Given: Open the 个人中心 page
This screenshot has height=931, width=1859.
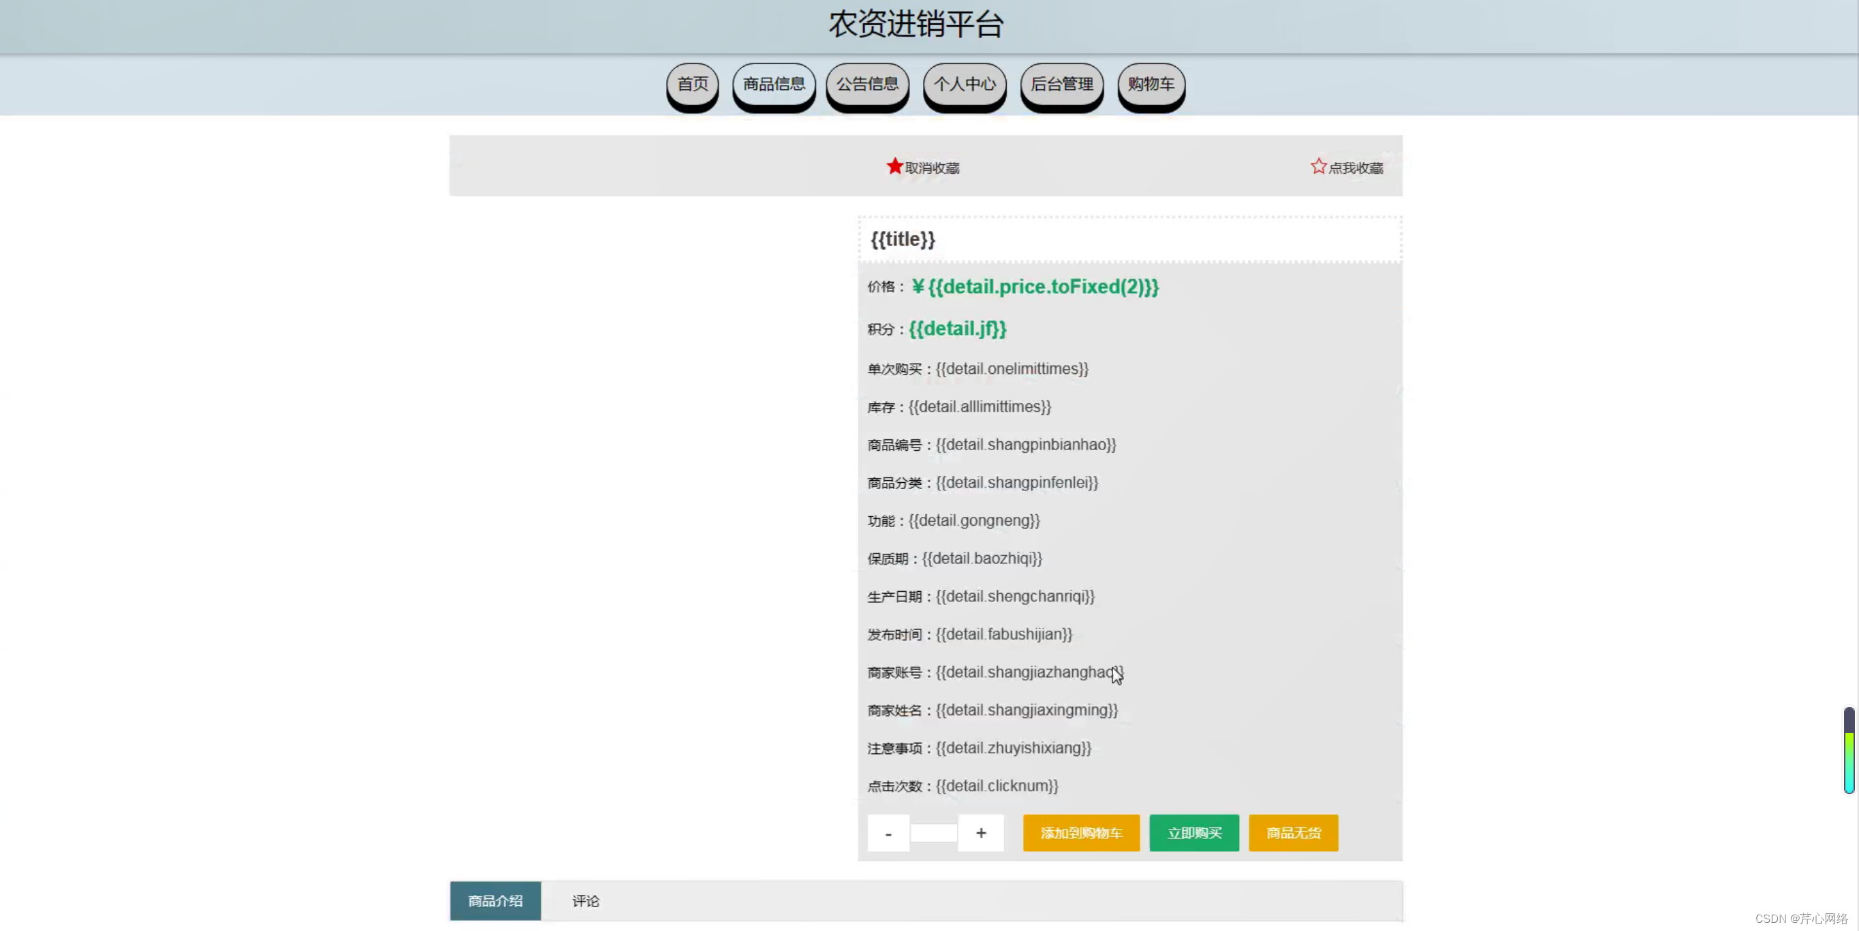Looking at the screenshot, I should click(964, 85).
